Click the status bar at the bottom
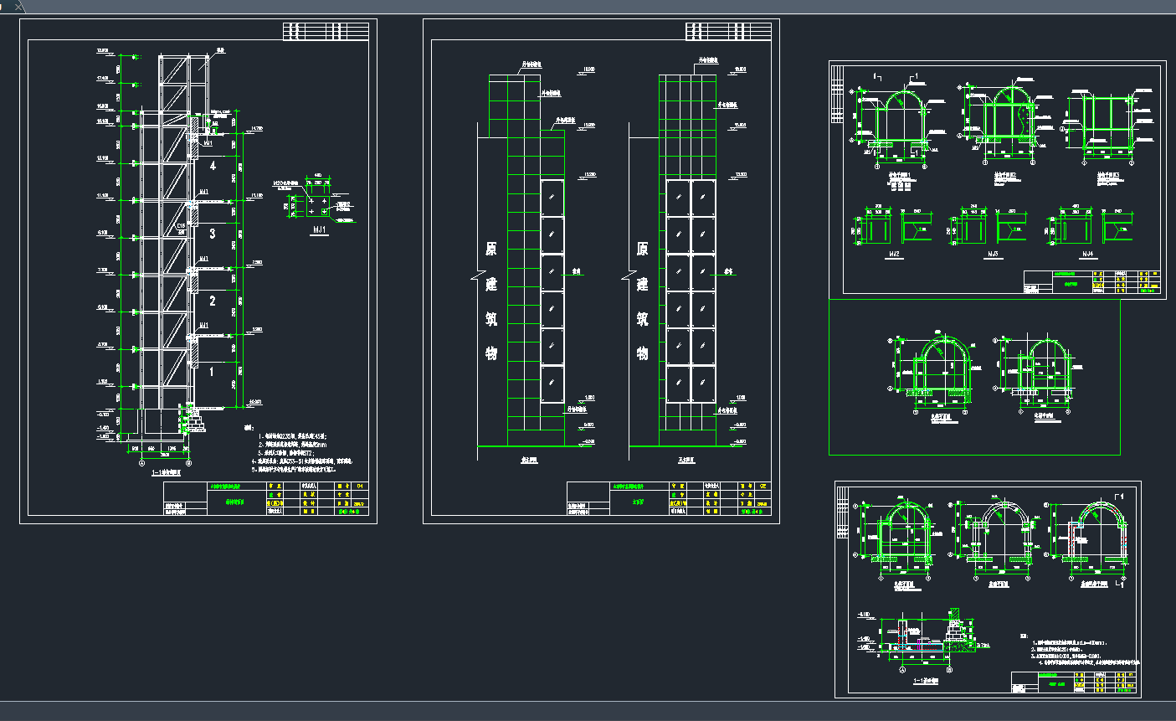1176x721 pixels. (x=588, y=711)
